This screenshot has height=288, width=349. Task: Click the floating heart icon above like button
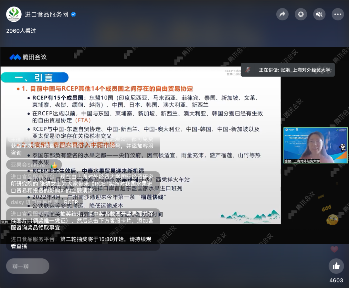pyautogui.click(x=334, y=249)
